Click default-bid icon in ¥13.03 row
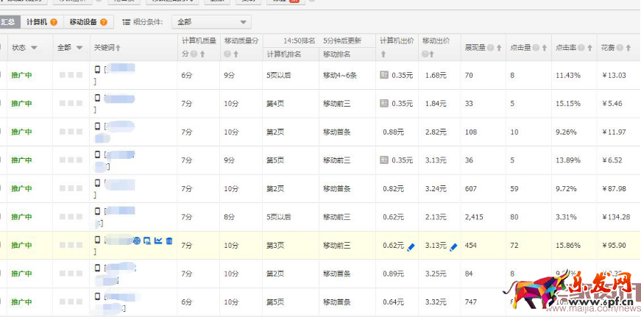Viewport: 641px width, 317px height. [x=384, y=75]
